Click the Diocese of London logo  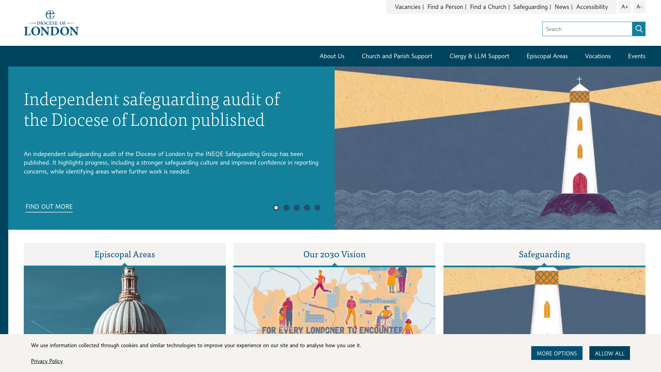point(51,23)
